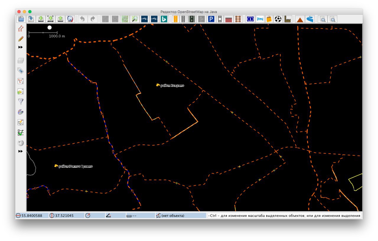Toggle the Filter funnel panel
378x241 pixels.
pyautogui.click(x=20, y=102)
